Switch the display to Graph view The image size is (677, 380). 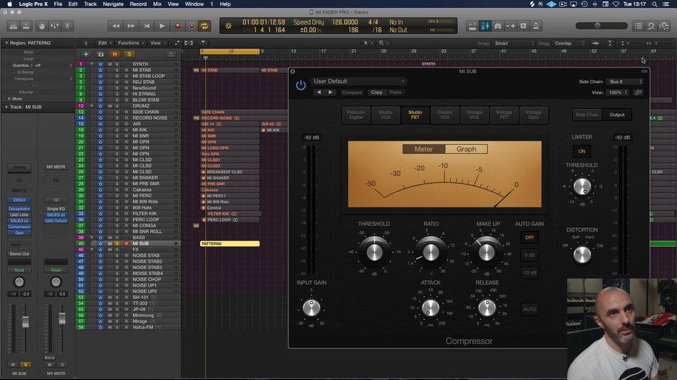click(466, 149)
